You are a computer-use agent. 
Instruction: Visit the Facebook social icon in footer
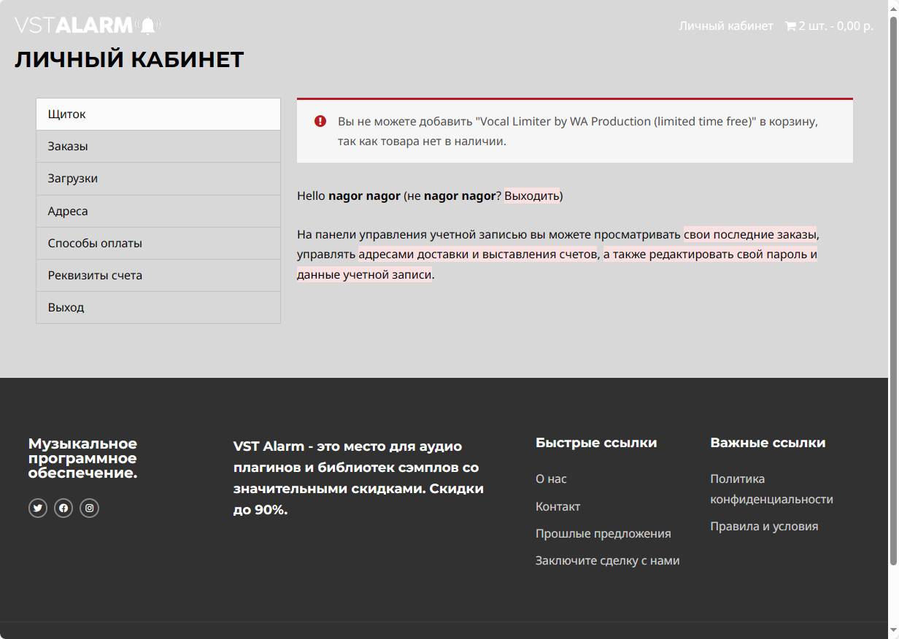[x=63, y=508]
